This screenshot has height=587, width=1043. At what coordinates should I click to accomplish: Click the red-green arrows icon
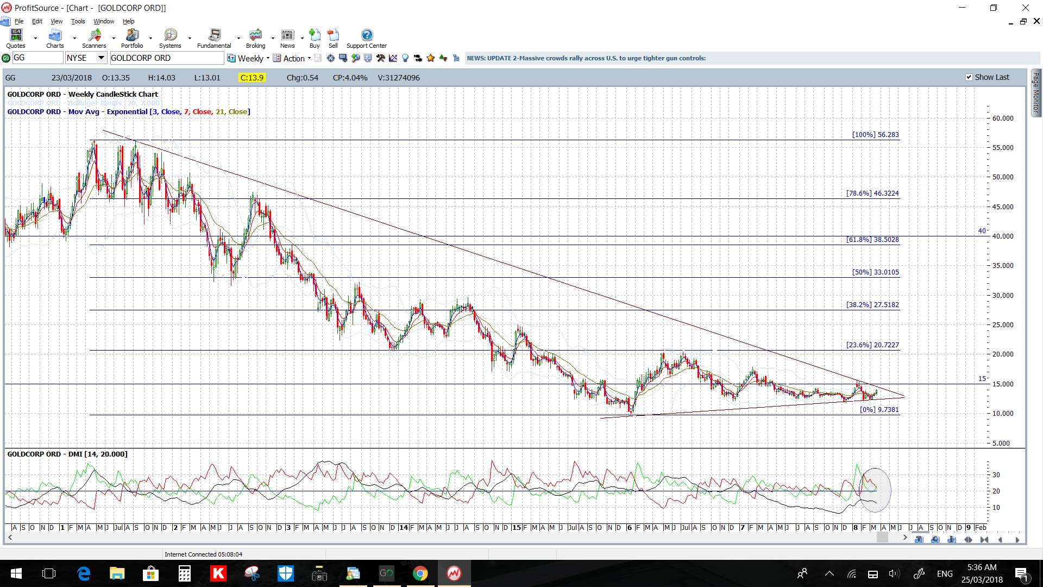443,58
